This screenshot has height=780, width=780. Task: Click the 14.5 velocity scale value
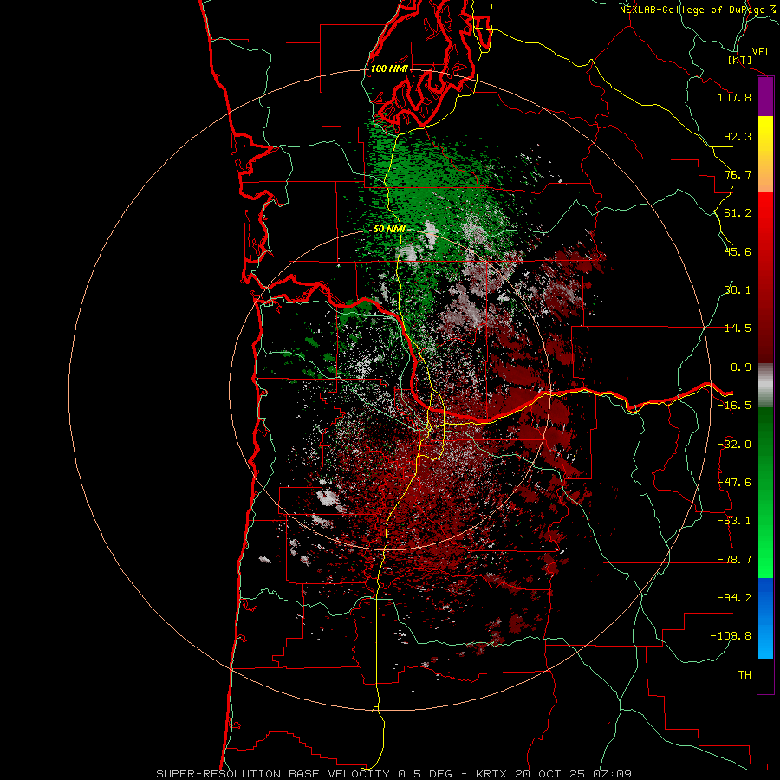pyautogui.click(x=738, y=328)
